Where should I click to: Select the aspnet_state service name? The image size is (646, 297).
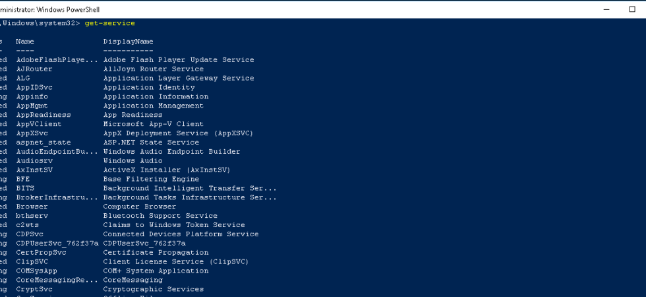point(44,143)
